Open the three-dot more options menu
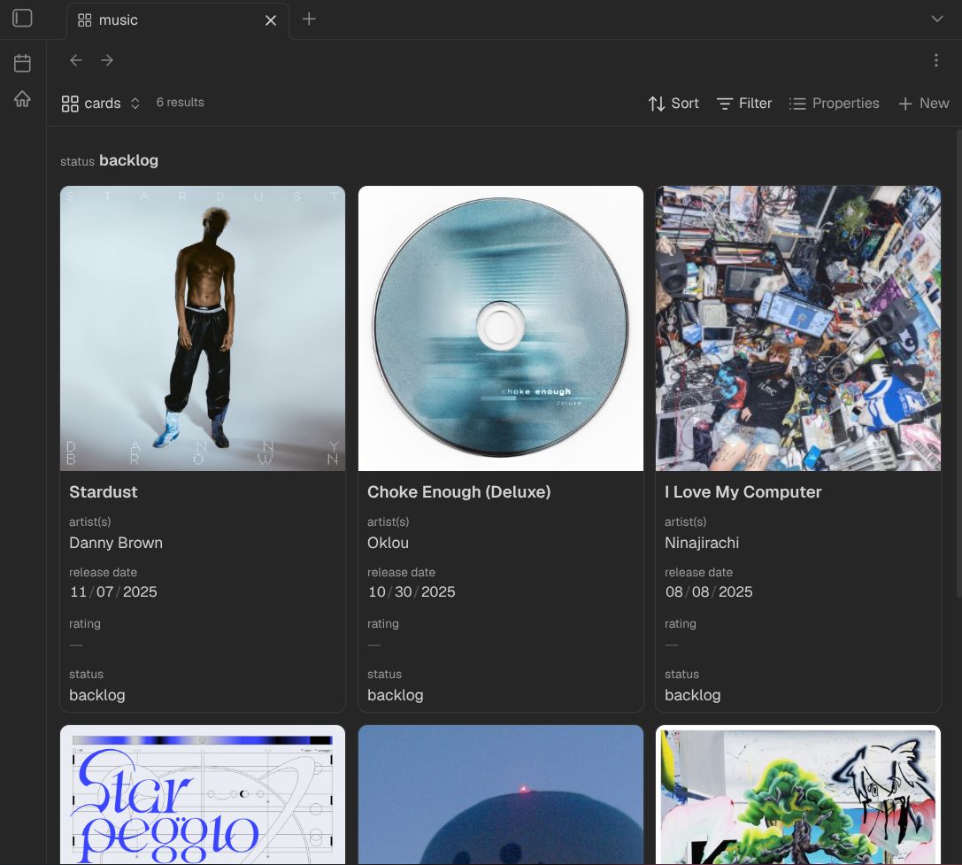Screen dimensions: 962x865 coord(935,60)
